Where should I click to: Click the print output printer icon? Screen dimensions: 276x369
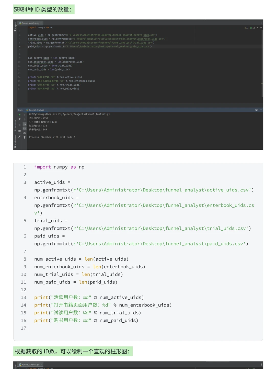pyautogui.click(x=25, y=133)
